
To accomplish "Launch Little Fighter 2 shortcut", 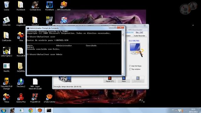I will coord(6,52).
